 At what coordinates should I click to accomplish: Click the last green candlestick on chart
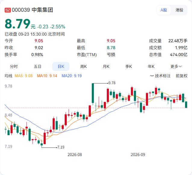tap(186, 105)
